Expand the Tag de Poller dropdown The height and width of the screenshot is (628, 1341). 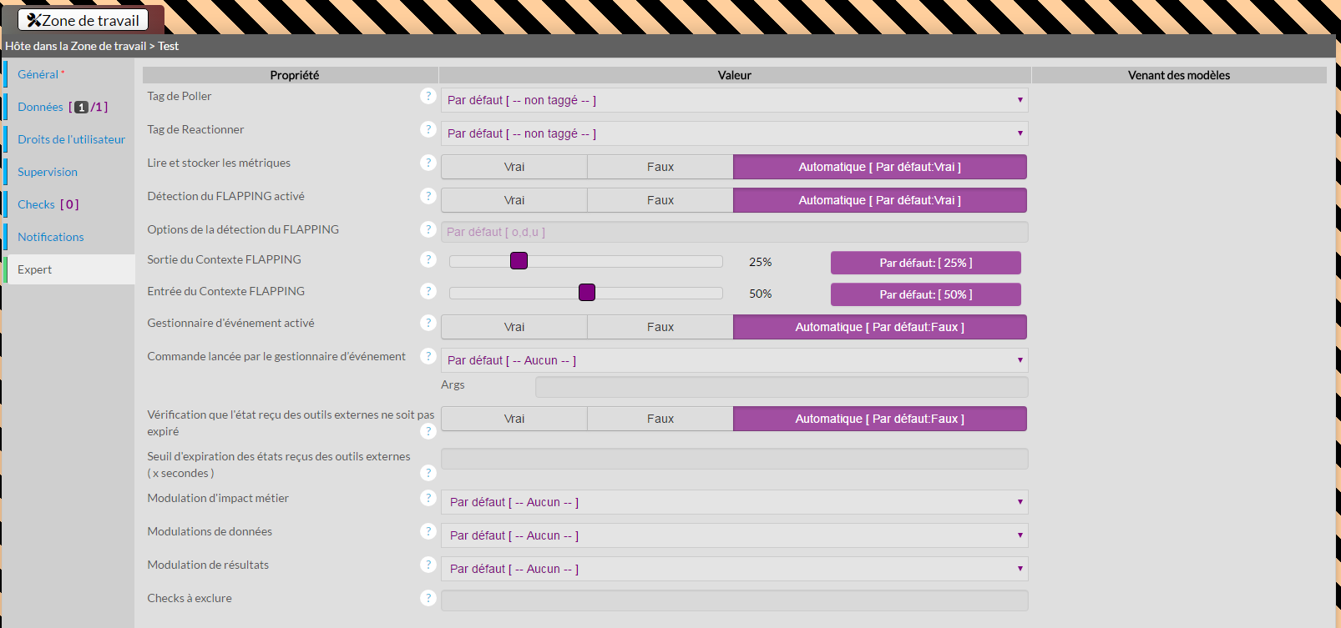coord(734,100)
